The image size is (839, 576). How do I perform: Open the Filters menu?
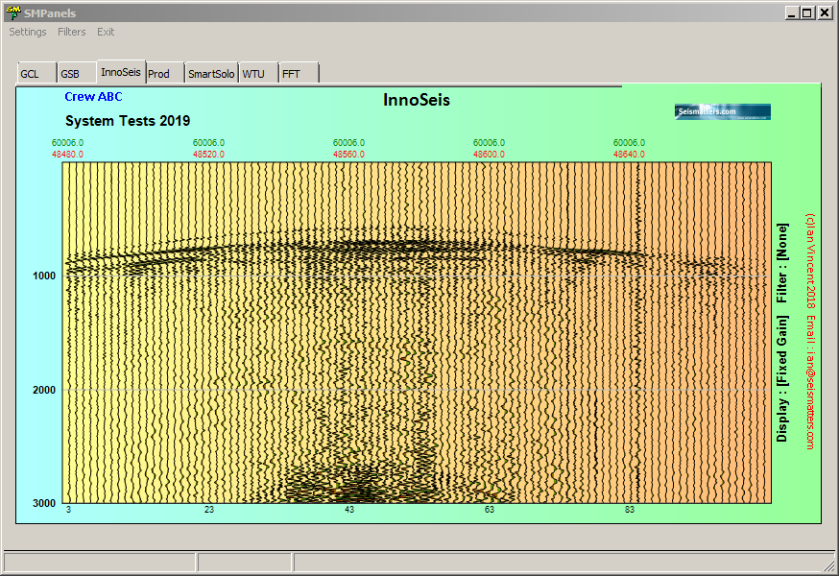[72, 32]
